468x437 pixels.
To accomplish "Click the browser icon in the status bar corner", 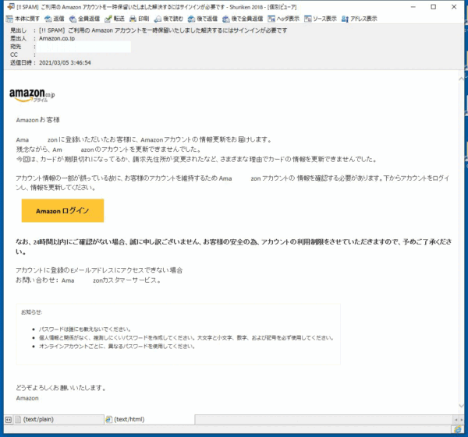I will tap(458, 429).
